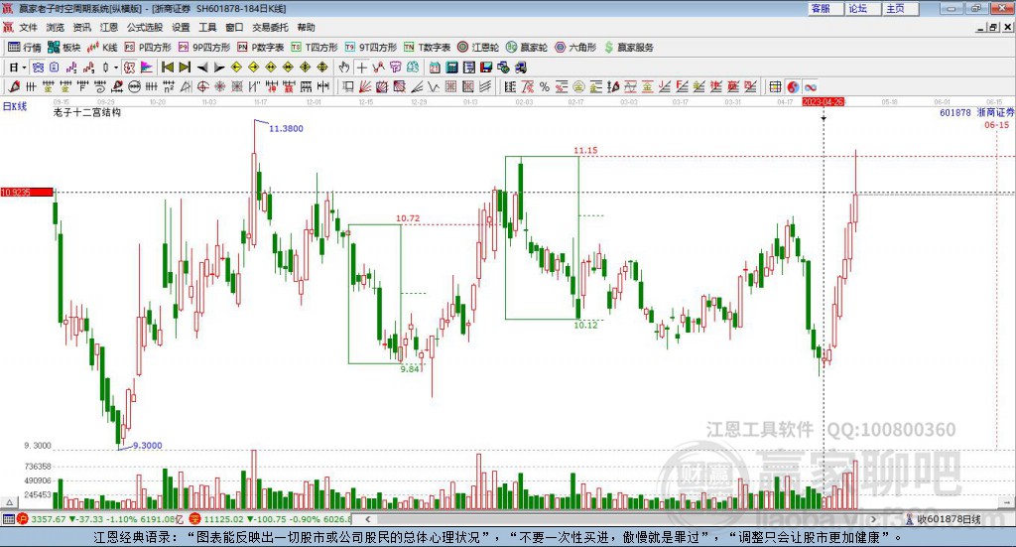Open the 赢家轮 wheel tool
The width and height of the screenshot is (1016, 547).
(527, 48)
